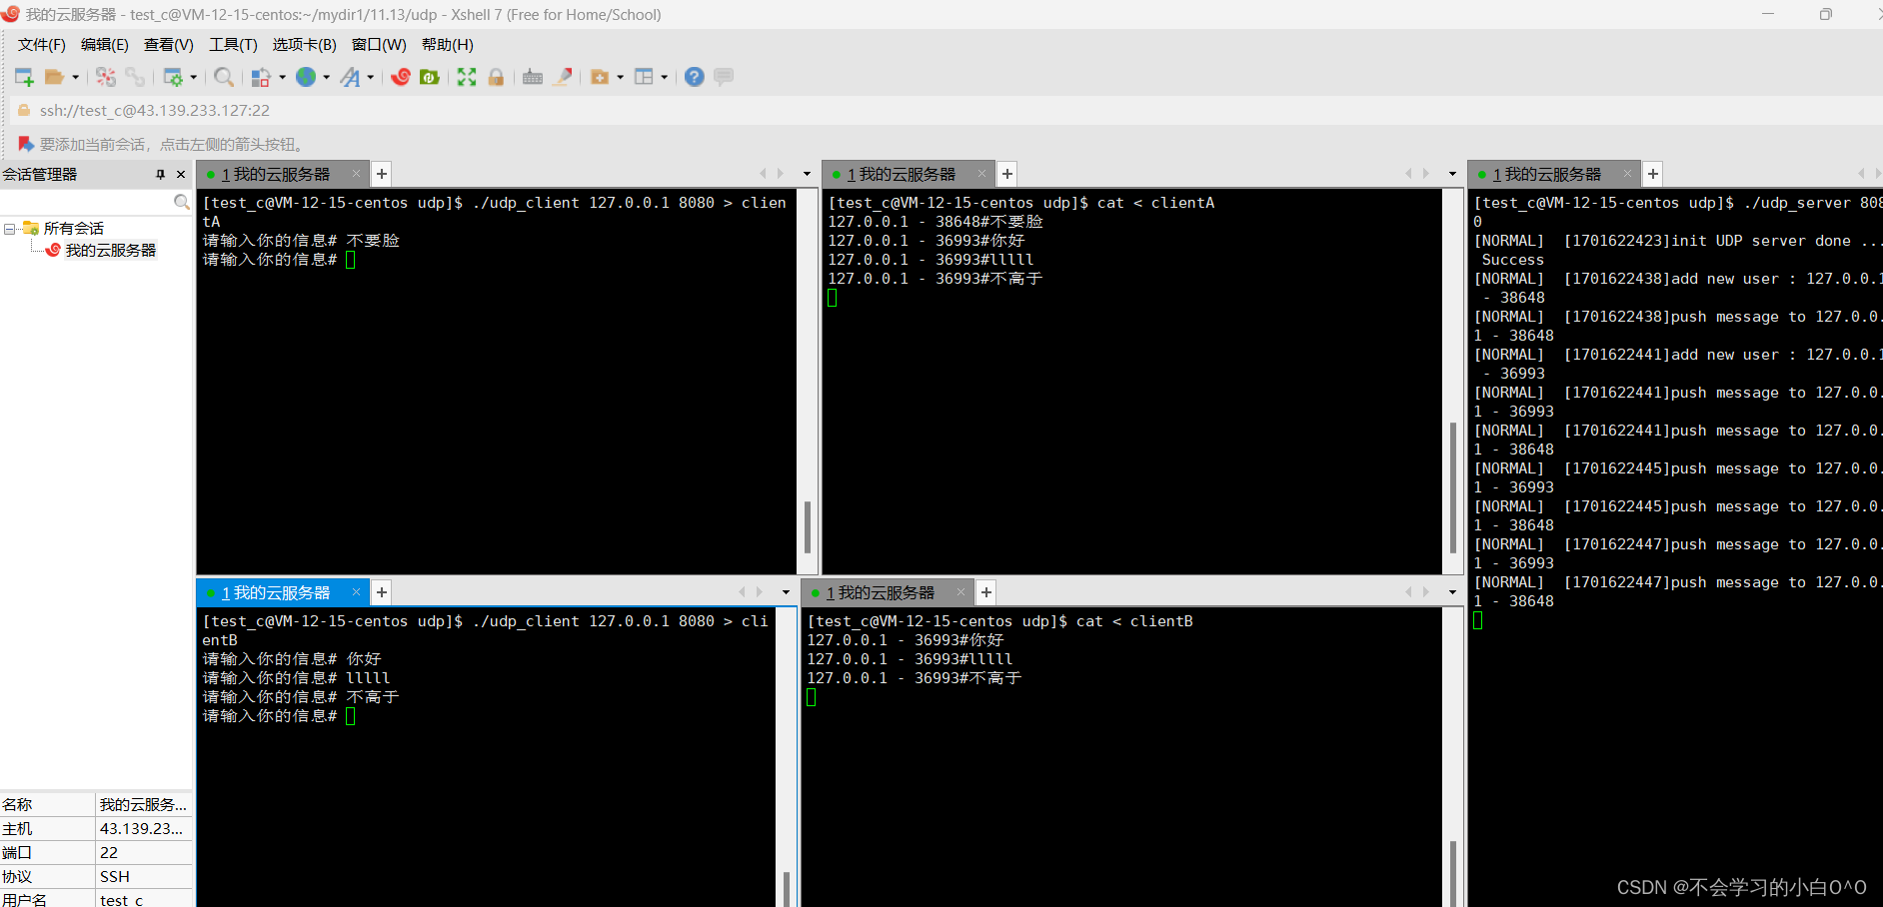Click the speech bubble feedback icon
Screen dimensions: 1883x907
pos(724,77)
